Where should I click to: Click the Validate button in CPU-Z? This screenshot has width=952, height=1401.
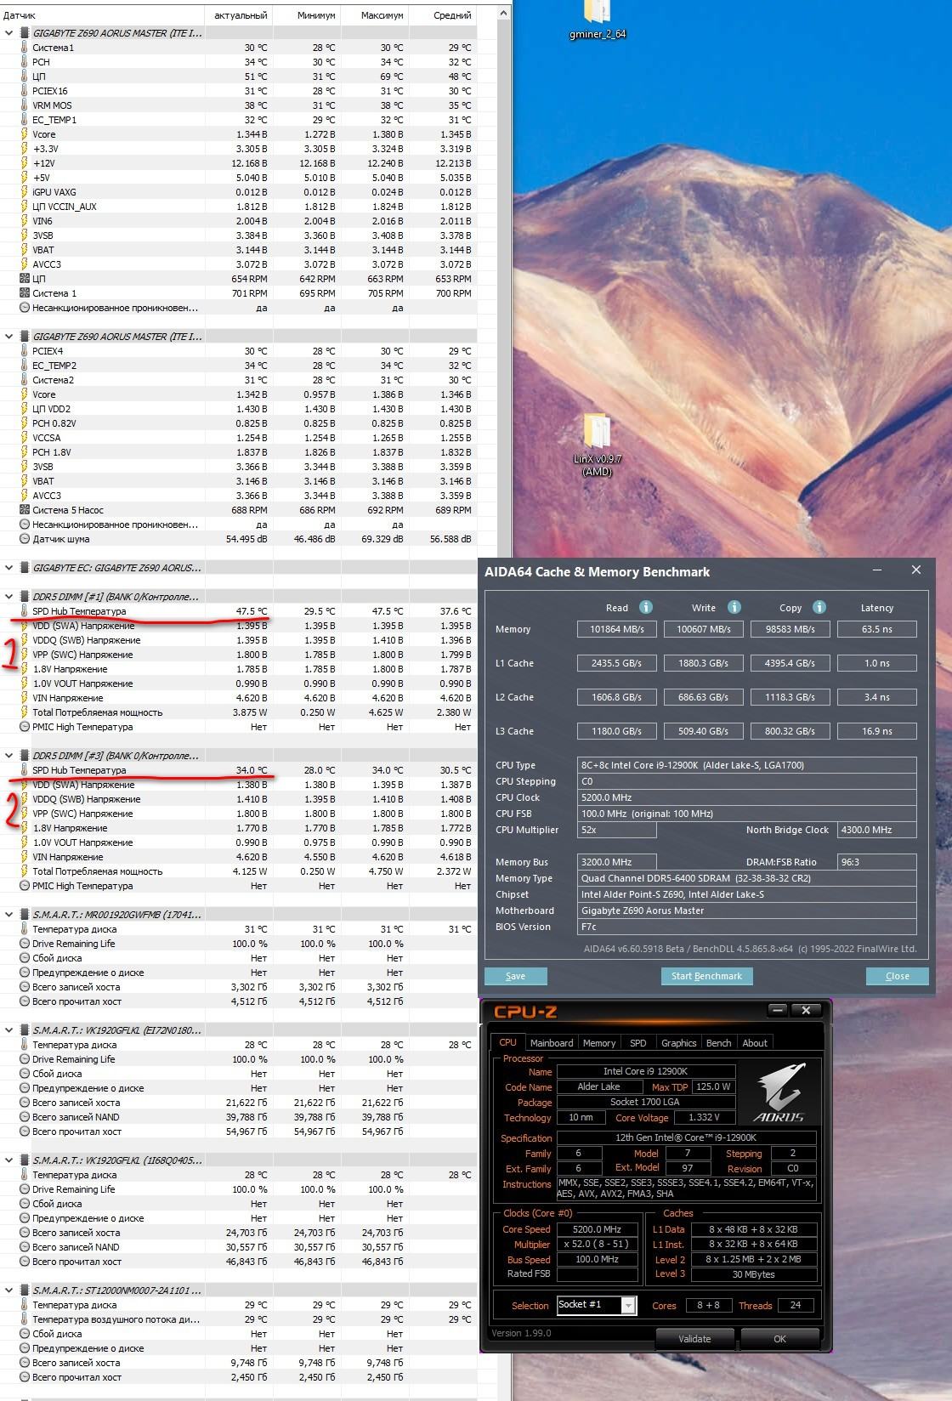tap(694, 1338)
